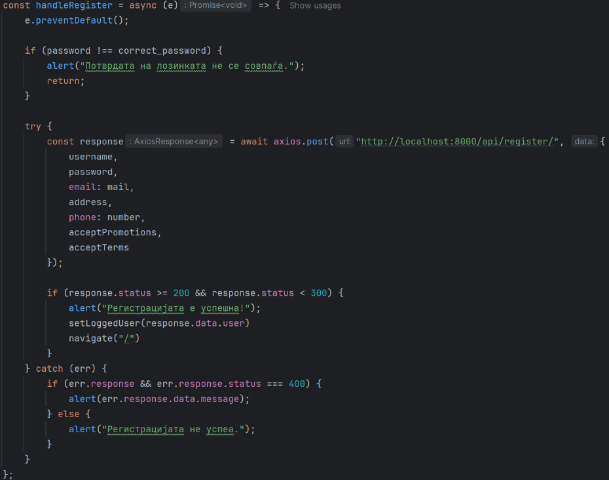
Task: Click the acceptTerms property
Action: coord(99,247)
